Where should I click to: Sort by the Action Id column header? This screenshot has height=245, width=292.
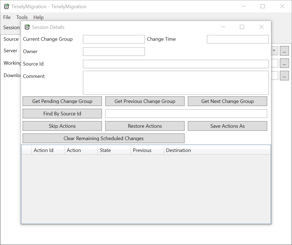(48, 150)
